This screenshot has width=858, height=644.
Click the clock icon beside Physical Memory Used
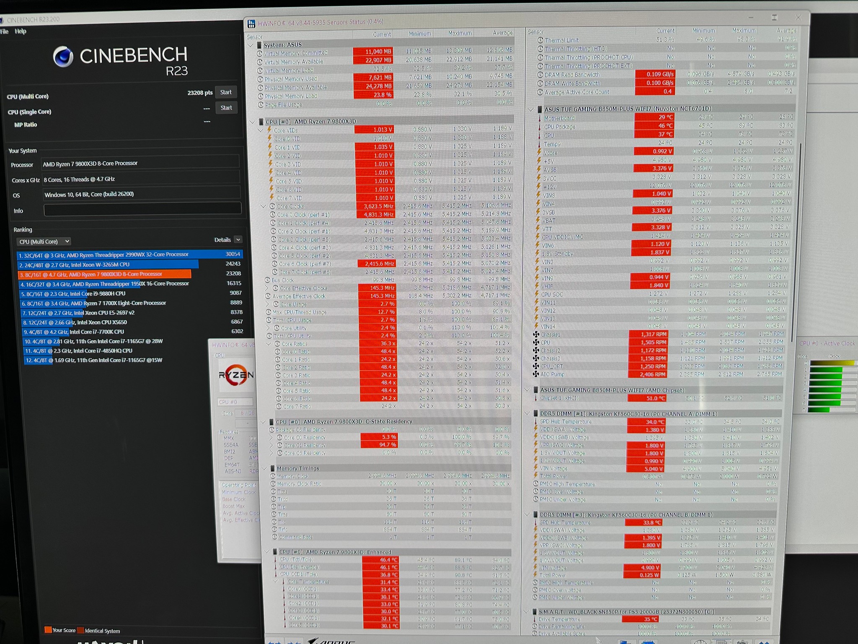(x=260, y=79)
